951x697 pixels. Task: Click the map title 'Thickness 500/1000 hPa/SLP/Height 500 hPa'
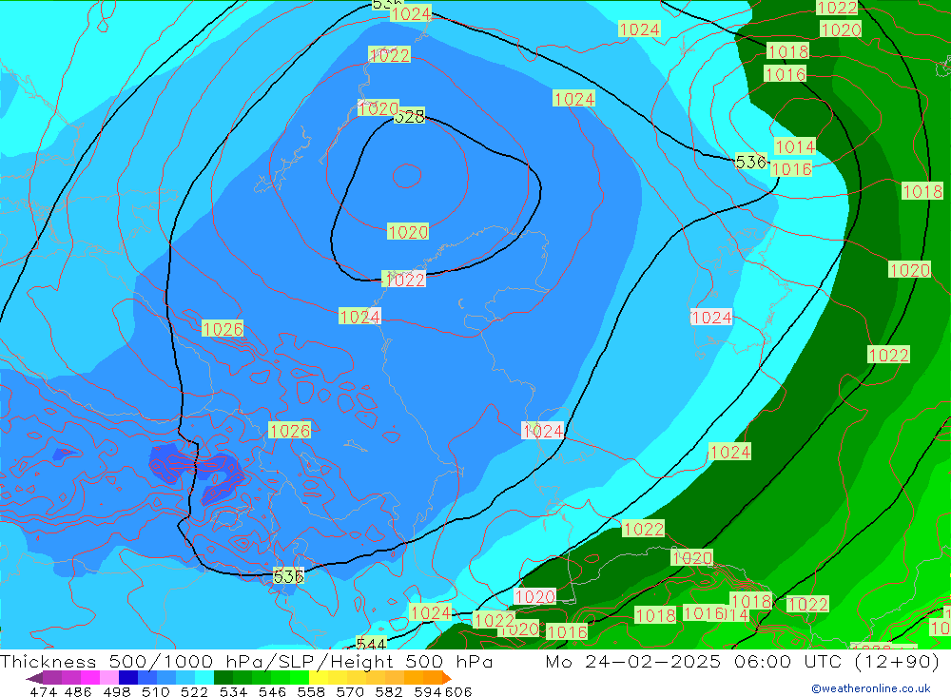[246, 661]
